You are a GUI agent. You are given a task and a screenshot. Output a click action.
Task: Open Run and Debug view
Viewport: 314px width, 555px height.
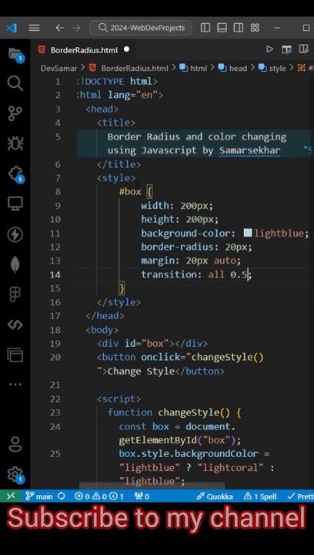point(15,143)
